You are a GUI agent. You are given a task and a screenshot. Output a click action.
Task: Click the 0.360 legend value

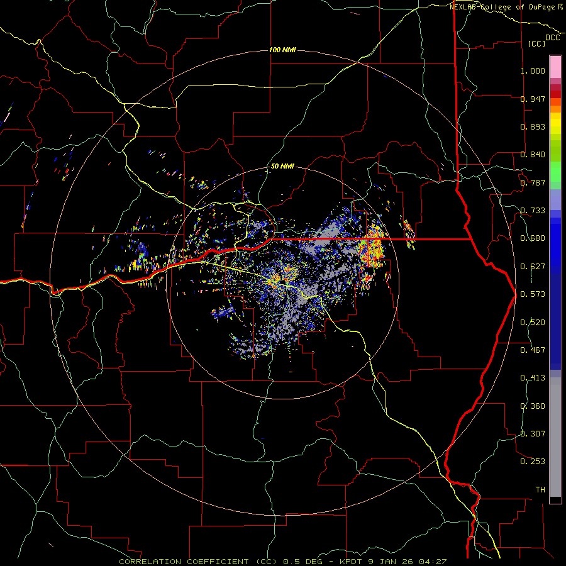click(533, 406)
